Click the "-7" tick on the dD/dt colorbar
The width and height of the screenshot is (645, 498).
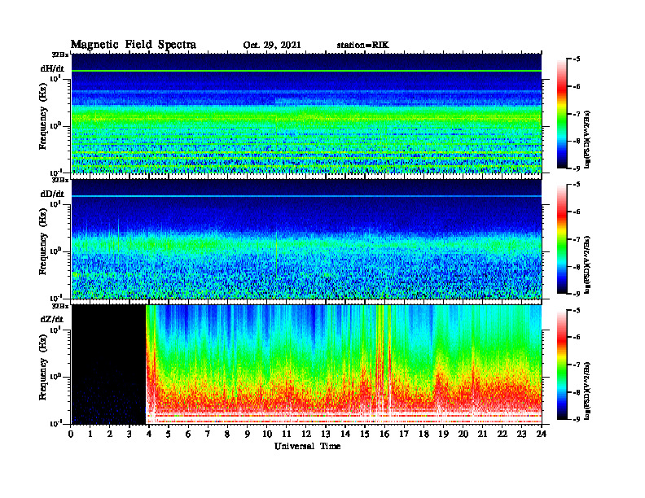tap(577, 239)
